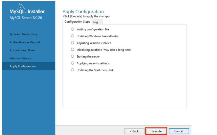Click the Initializing database status circle

(73, 49)
